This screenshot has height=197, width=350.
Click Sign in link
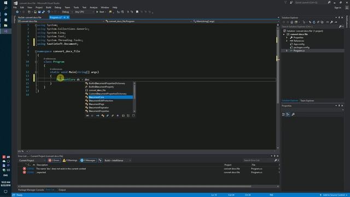[x=337, y=8]
